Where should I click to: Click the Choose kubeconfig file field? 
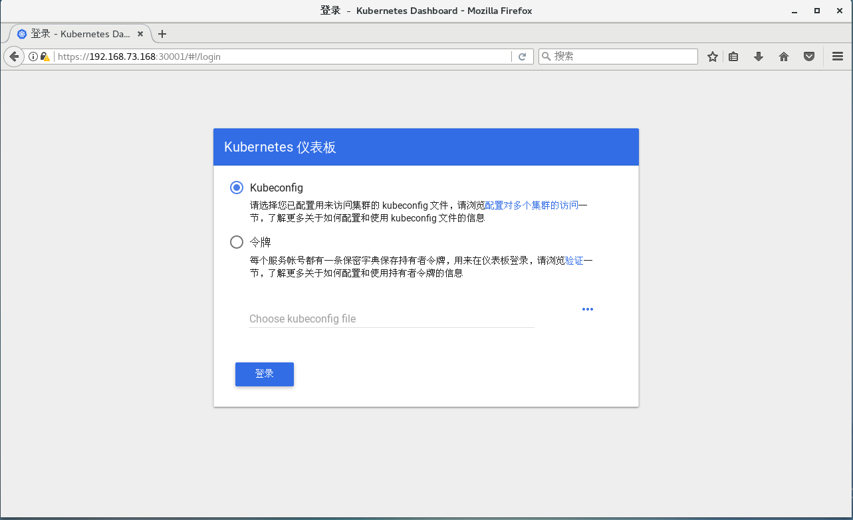(x=372, y=319)
